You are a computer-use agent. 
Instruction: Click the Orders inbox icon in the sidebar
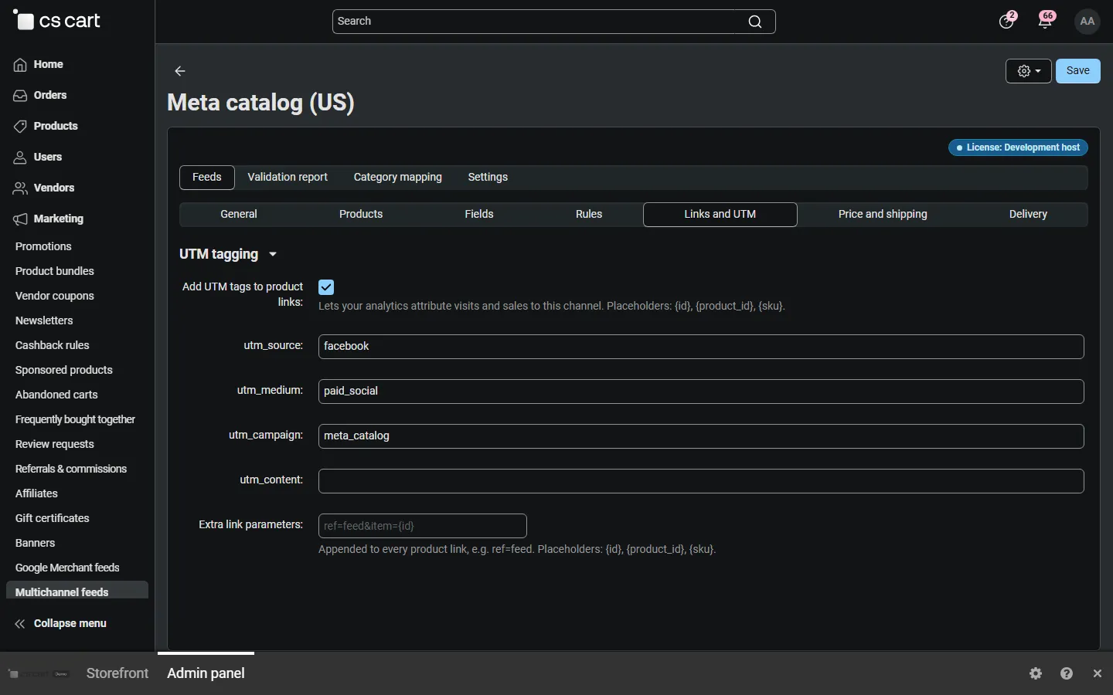(x=20, y=96)
